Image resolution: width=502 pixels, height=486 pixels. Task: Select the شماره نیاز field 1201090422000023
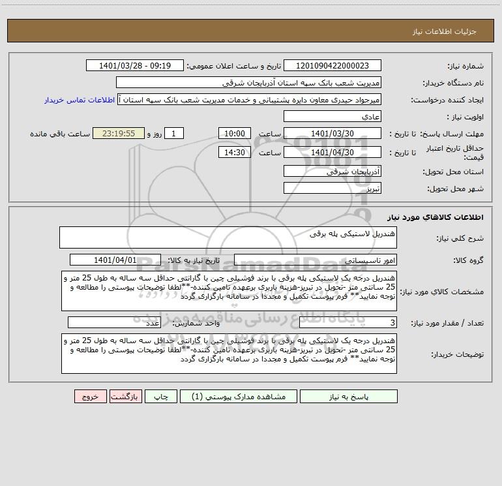[332, 66]
